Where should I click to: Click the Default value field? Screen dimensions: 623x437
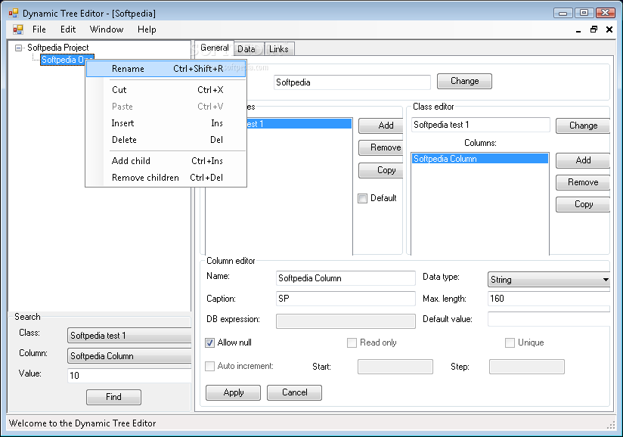pyautogui.click(x=549, y=319)
